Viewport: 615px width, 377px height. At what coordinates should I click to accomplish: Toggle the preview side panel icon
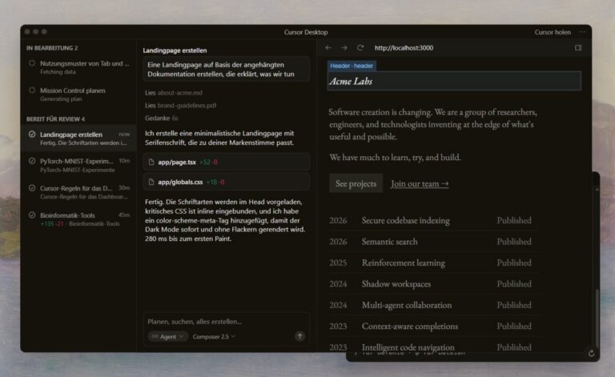click(578, 48)
